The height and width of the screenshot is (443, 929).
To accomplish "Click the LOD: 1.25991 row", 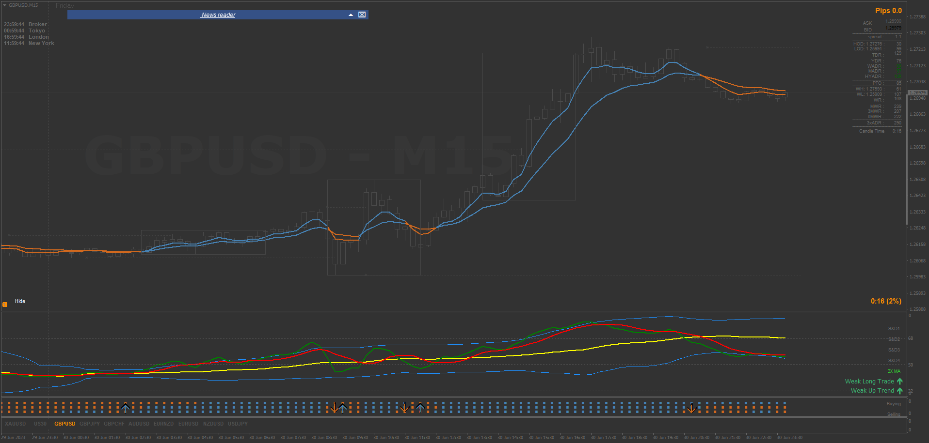I will click(x=877, y=49).
